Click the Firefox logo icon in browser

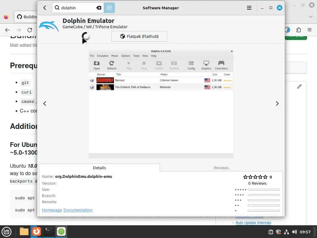pyautogui.click(x=6, y=17)
